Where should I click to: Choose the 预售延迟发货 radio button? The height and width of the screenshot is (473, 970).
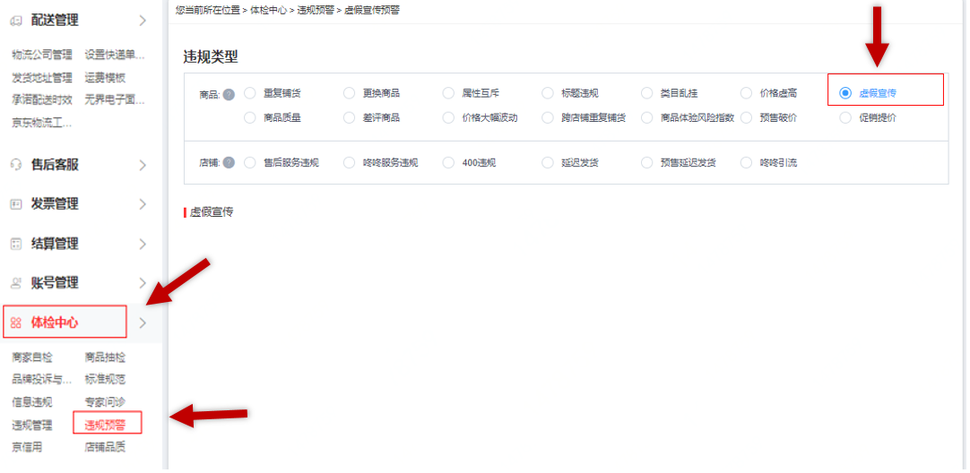(x=646, y=163)
